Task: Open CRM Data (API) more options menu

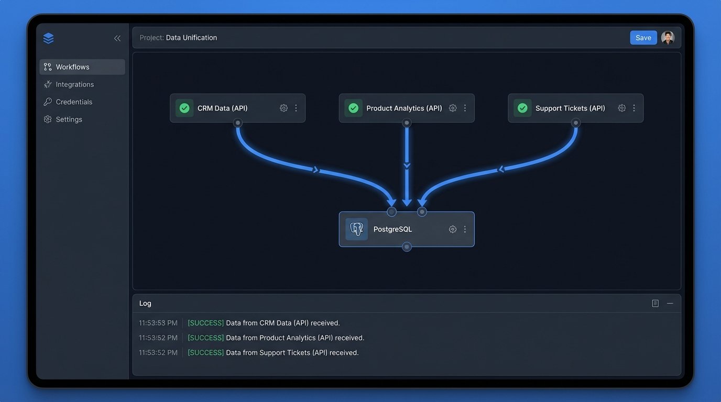Action: click(x=296, y=108)
